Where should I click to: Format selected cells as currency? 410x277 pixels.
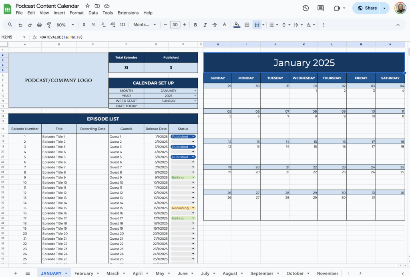coord(84,24)
